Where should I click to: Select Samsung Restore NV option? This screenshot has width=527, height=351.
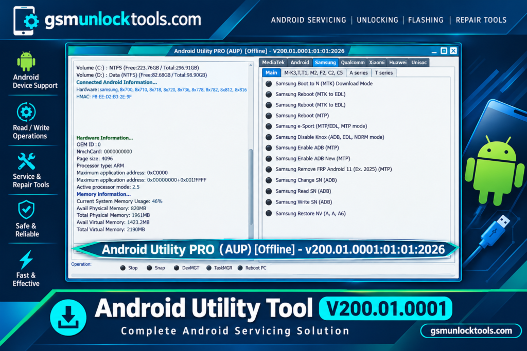(306, 213)
